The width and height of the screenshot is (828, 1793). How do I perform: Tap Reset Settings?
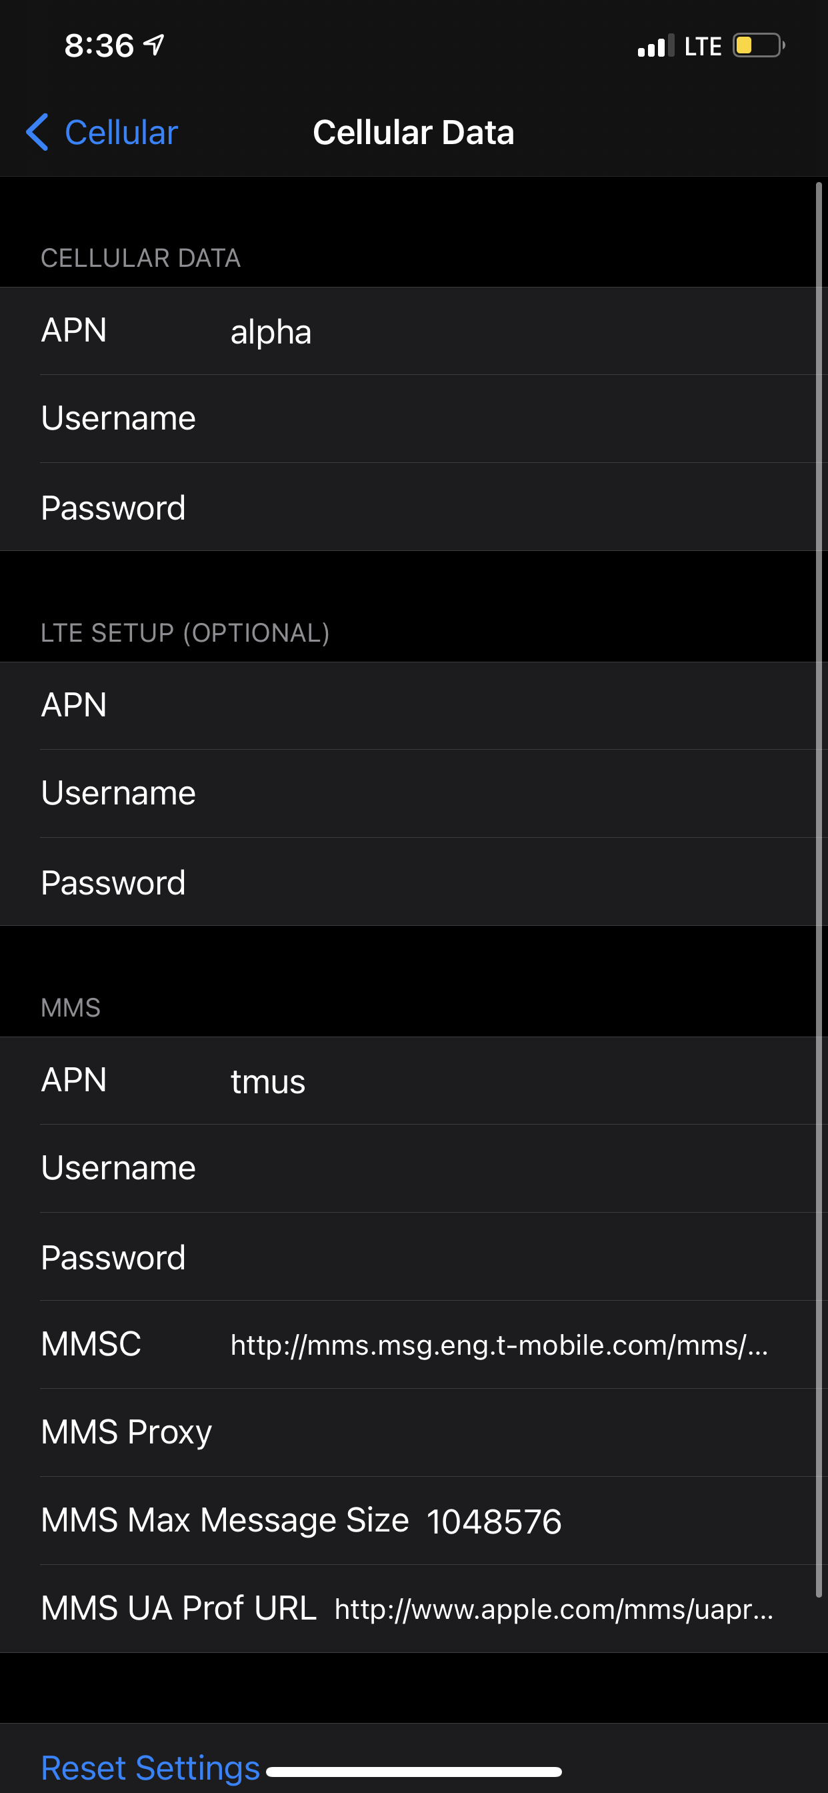[x=150, y=1768]
